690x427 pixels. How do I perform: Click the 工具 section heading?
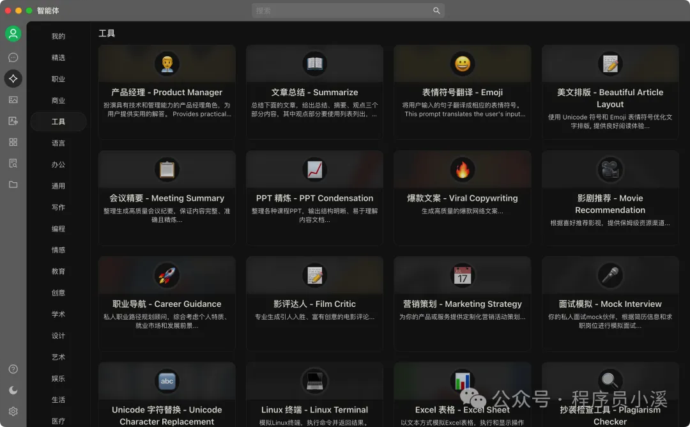[107, 33]
